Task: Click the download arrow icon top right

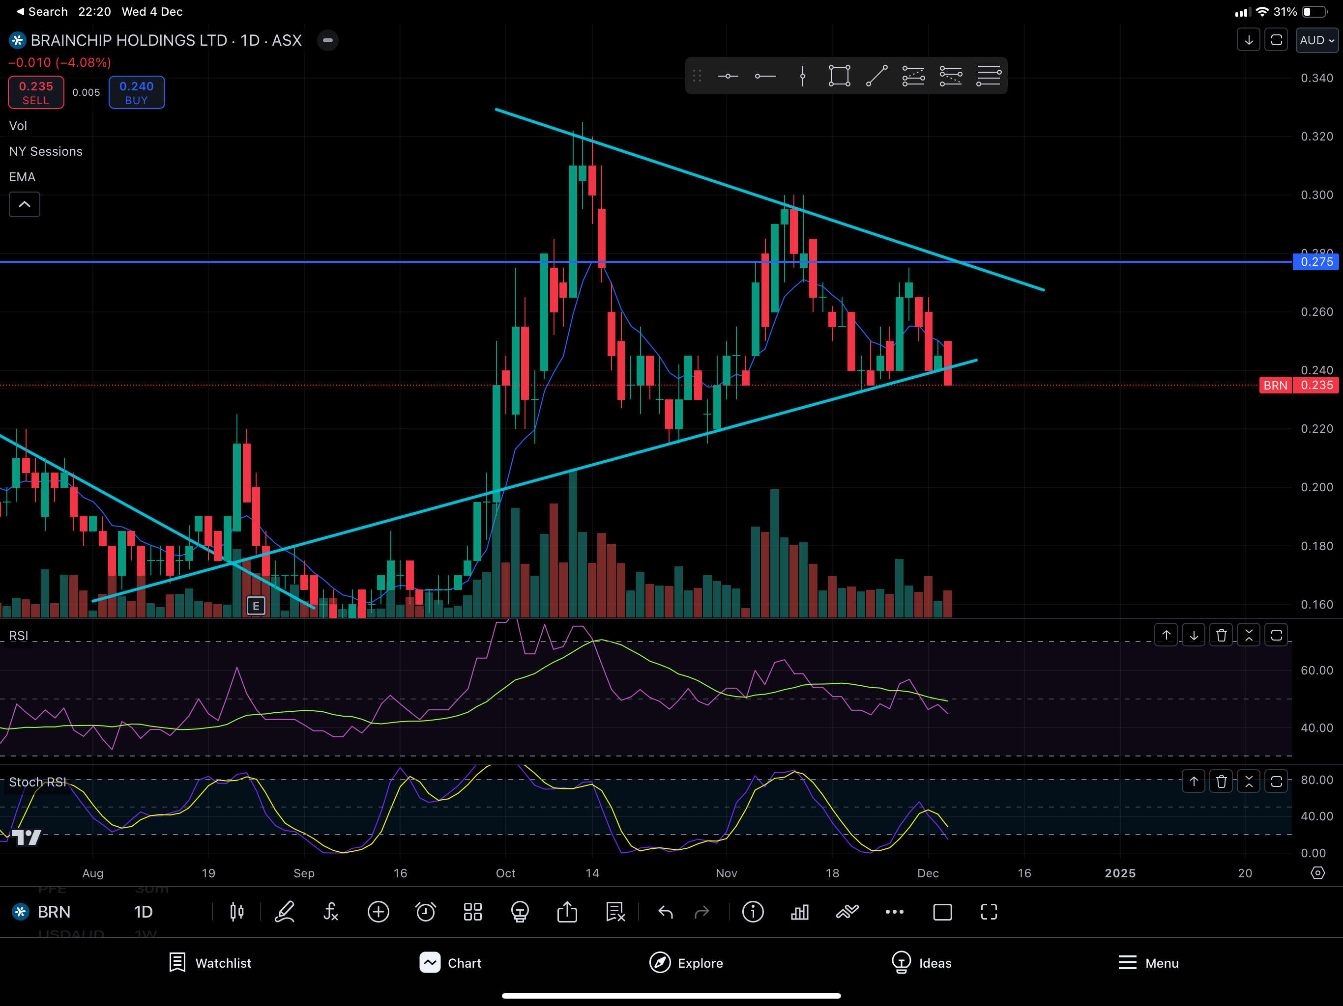Action: point(1249,40)
